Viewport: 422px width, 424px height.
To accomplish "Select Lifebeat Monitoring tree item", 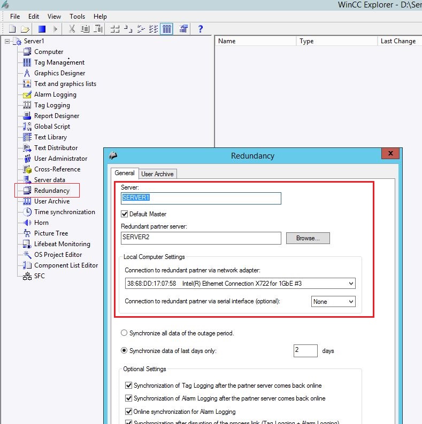I will point(62,244).
